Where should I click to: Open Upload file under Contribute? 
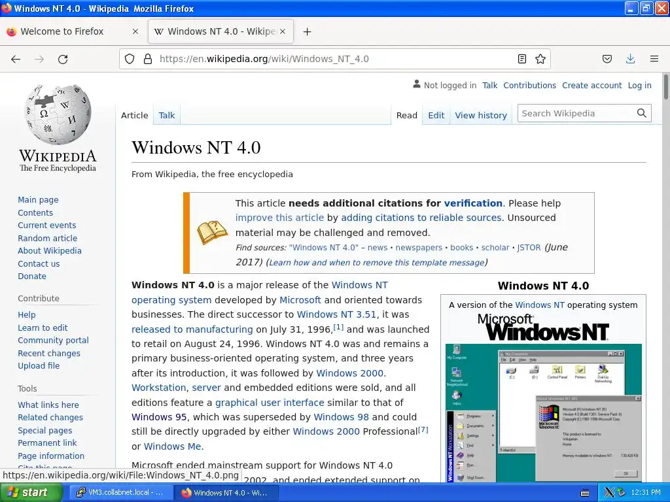pos(39,366)
